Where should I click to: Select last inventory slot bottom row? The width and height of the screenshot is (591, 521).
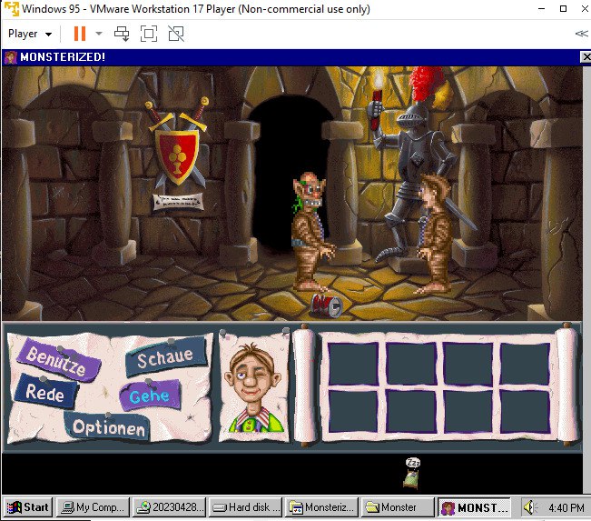[525, 412]
